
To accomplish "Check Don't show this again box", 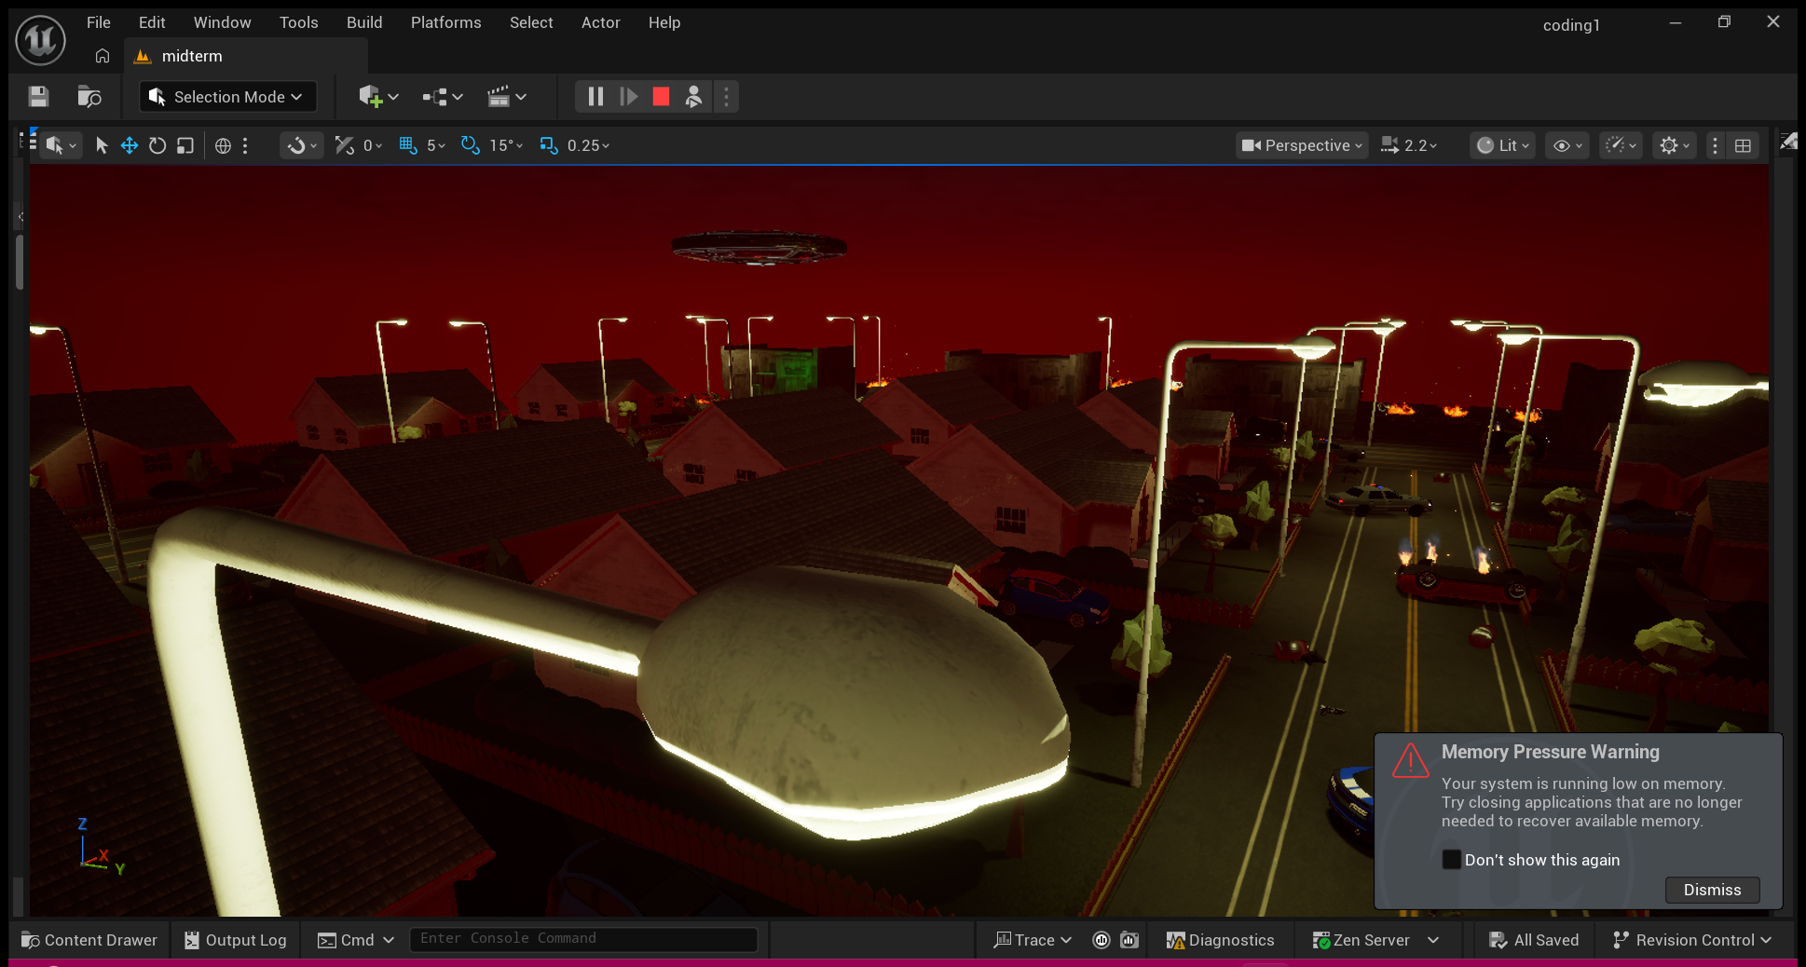I will (1451, 860).
